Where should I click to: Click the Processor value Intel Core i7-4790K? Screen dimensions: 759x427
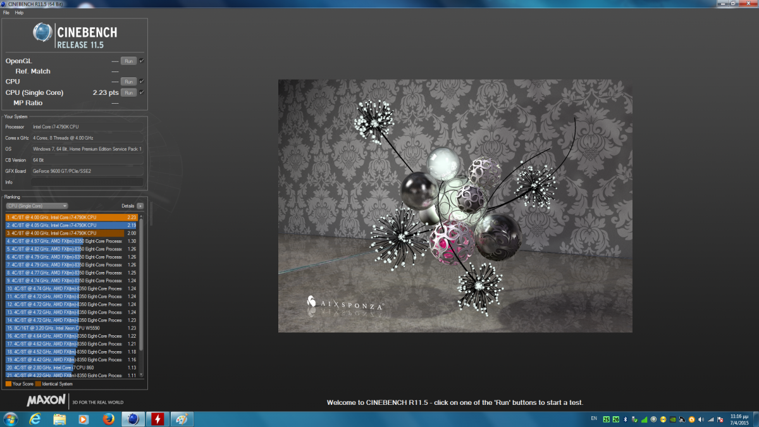87,127
